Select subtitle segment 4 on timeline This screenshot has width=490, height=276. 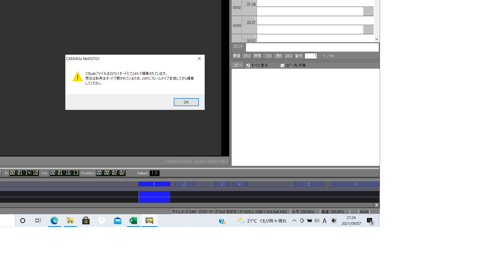click(x=240, y=184)
